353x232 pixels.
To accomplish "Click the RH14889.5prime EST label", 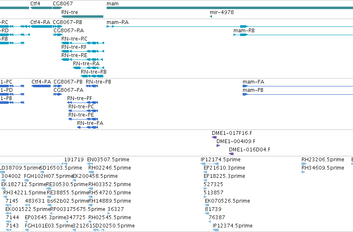I will tap(110, 201).
